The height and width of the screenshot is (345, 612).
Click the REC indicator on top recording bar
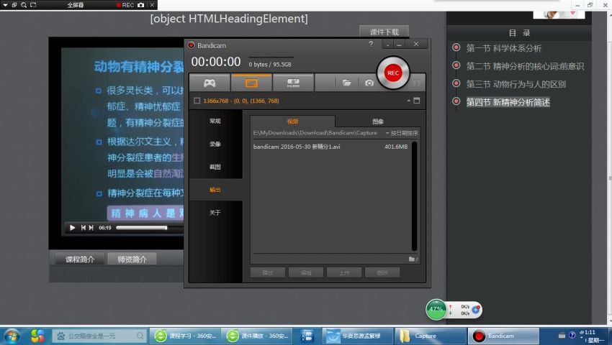tap(125, 5)
